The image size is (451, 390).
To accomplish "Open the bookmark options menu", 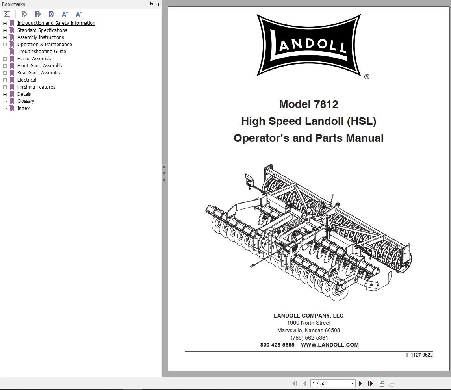I will (7, 13).
